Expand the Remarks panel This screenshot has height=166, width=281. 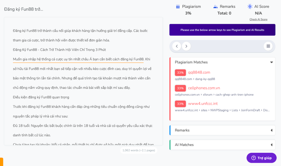coord(271,130)
